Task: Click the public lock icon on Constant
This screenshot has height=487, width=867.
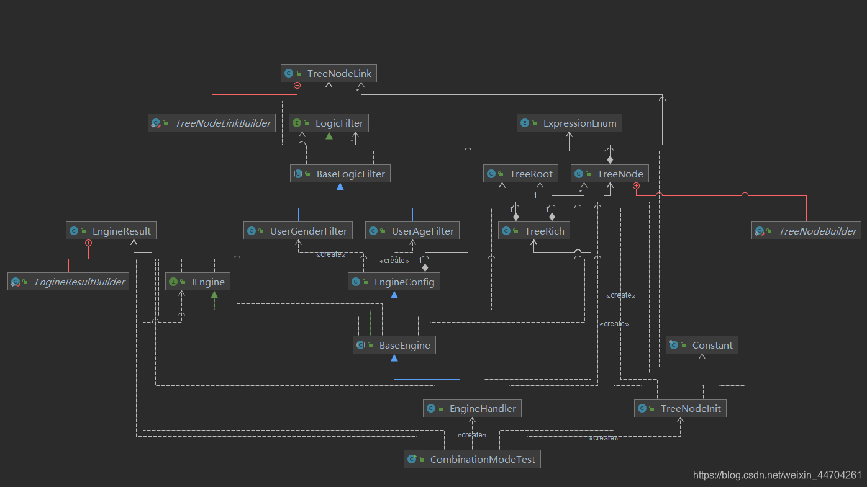Action: pos(684,346)
